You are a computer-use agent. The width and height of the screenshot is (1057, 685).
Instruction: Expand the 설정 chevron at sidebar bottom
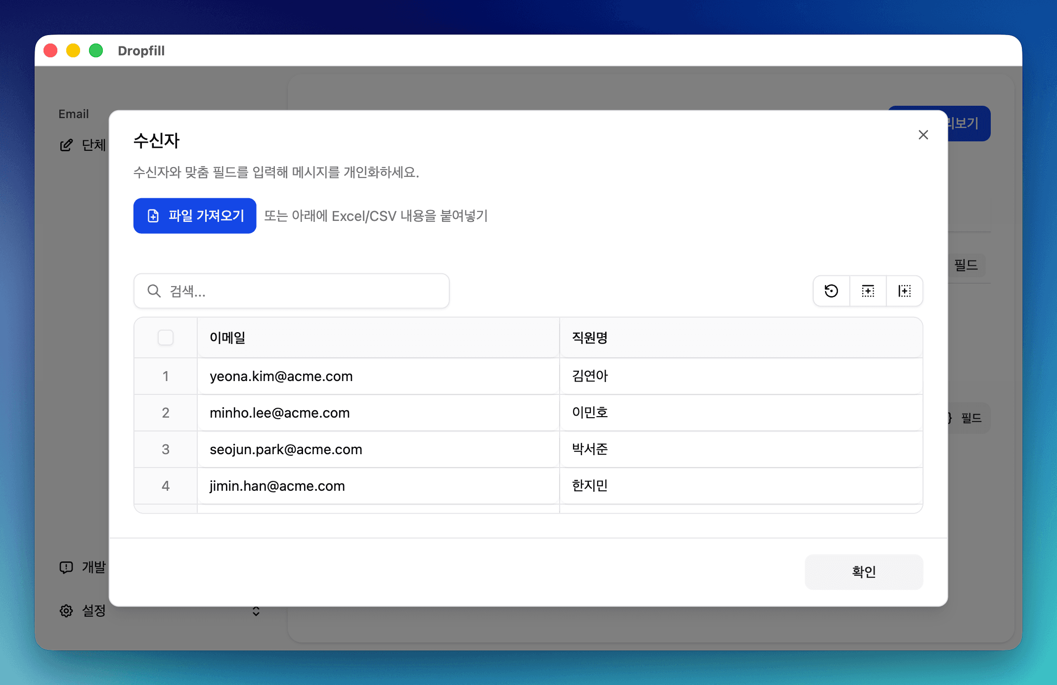(256, 612)
